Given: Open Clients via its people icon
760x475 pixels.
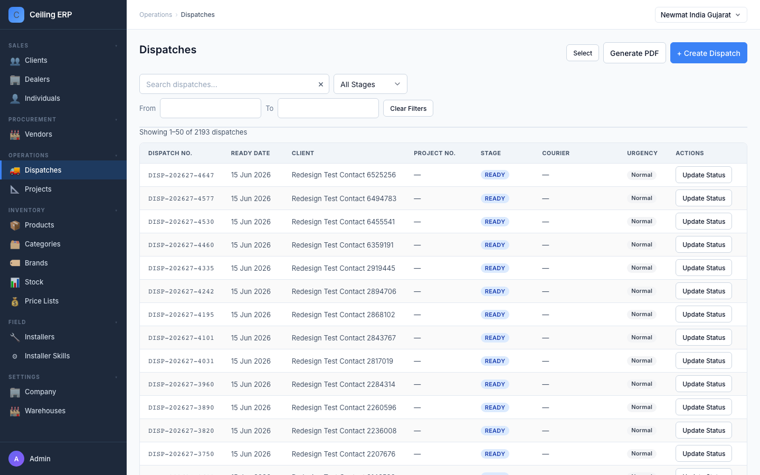Looking at the screenshot, I should pyautogui.click(x=15, y=61).
